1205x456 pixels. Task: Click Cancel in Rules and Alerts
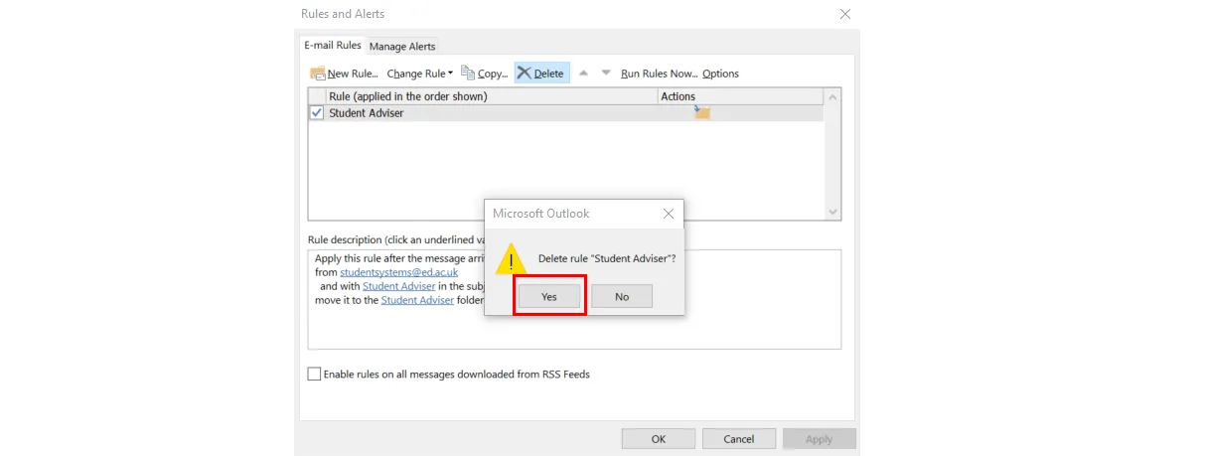pyautogui.click(x=738, y=438)
